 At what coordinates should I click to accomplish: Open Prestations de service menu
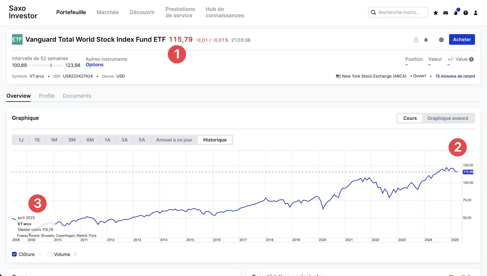point(180,12)
